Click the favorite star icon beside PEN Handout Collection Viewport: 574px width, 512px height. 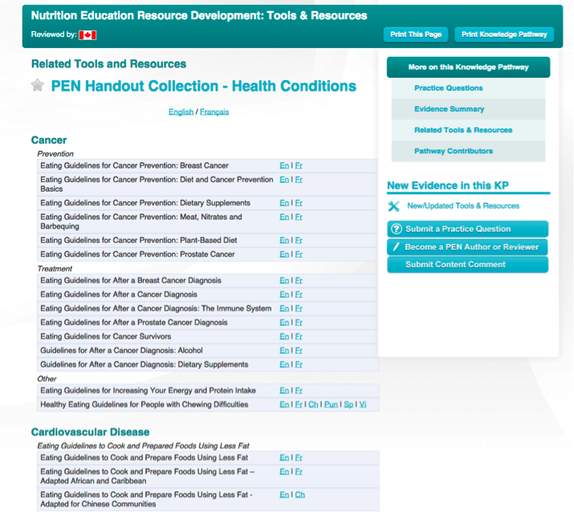click(38, 85)
